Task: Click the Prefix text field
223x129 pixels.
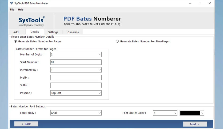Action: pos(76,78)
